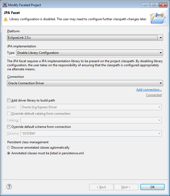The height and width of the screenshot is (196, 170).
Task: Click the Next button
Action: pos(126,187)
